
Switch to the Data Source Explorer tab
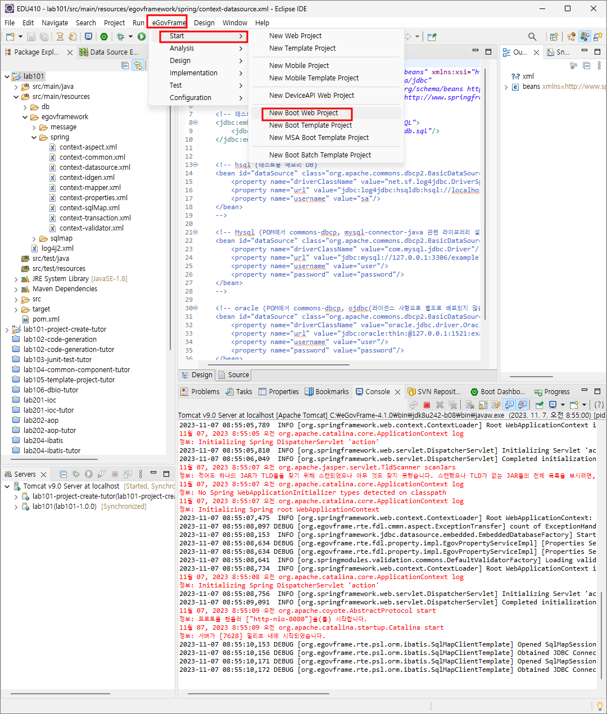click(109, 52)
